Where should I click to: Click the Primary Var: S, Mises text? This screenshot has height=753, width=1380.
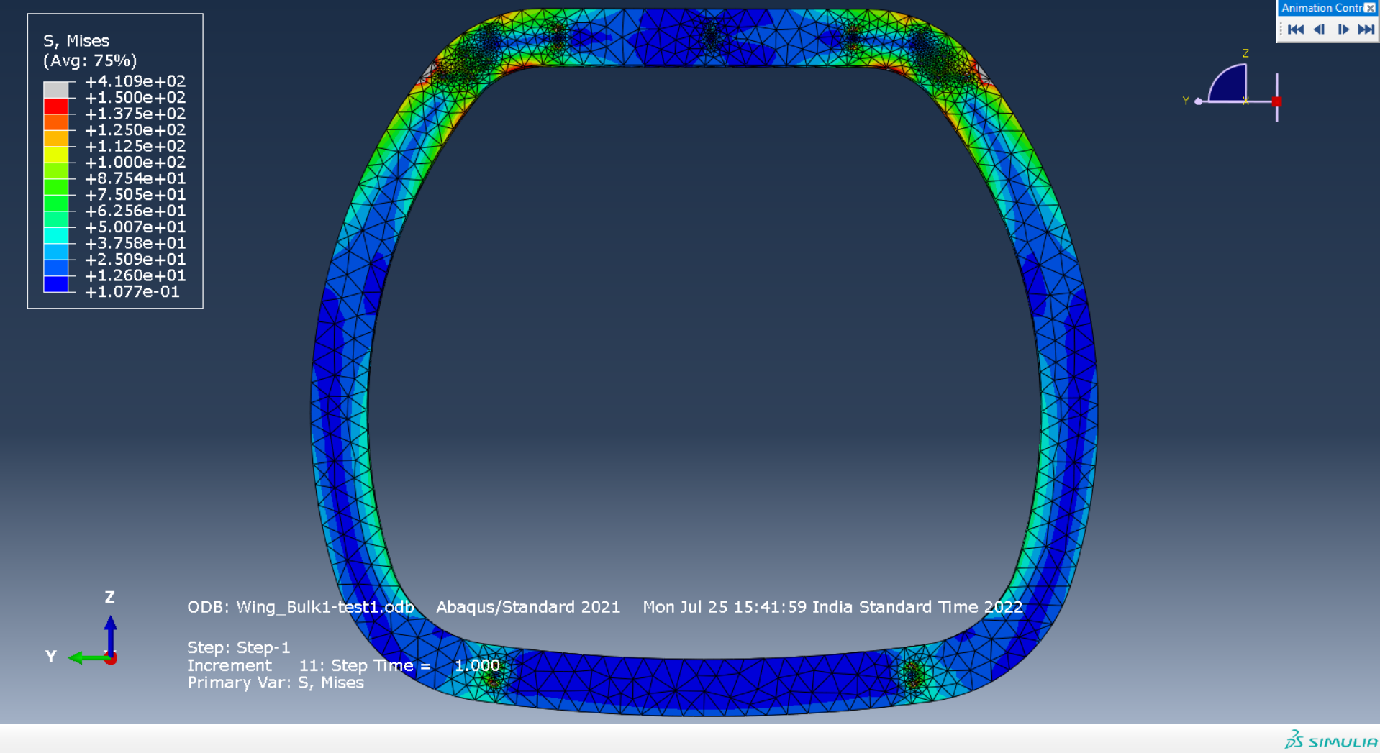point(276,683)
